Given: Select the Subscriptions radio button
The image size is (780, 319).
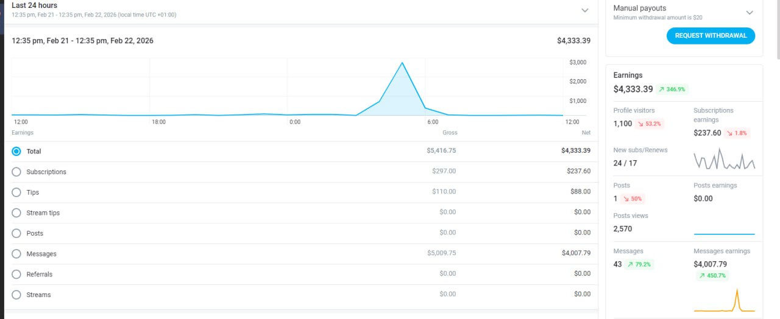Looking at the screenshot, I should click(x=16, y=172).
